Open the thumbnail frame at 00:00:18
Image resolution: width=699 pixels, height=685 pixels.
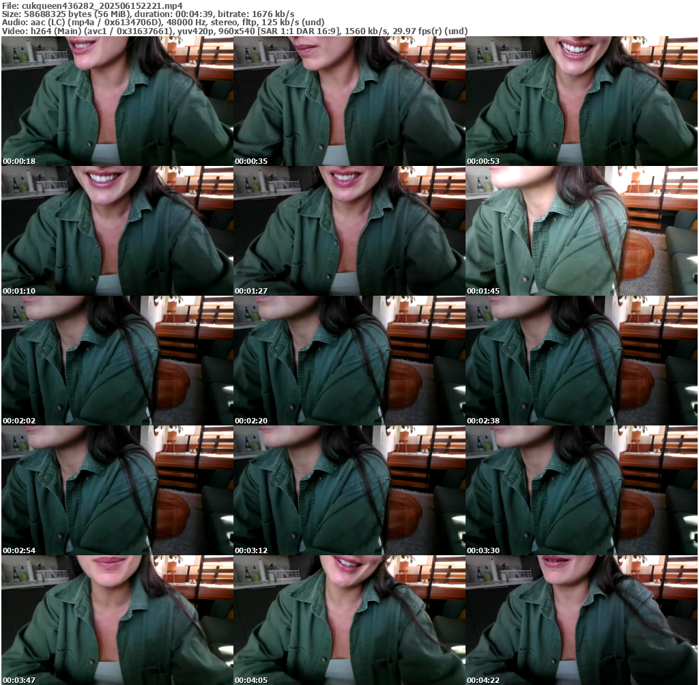click(x=117, y=101)
